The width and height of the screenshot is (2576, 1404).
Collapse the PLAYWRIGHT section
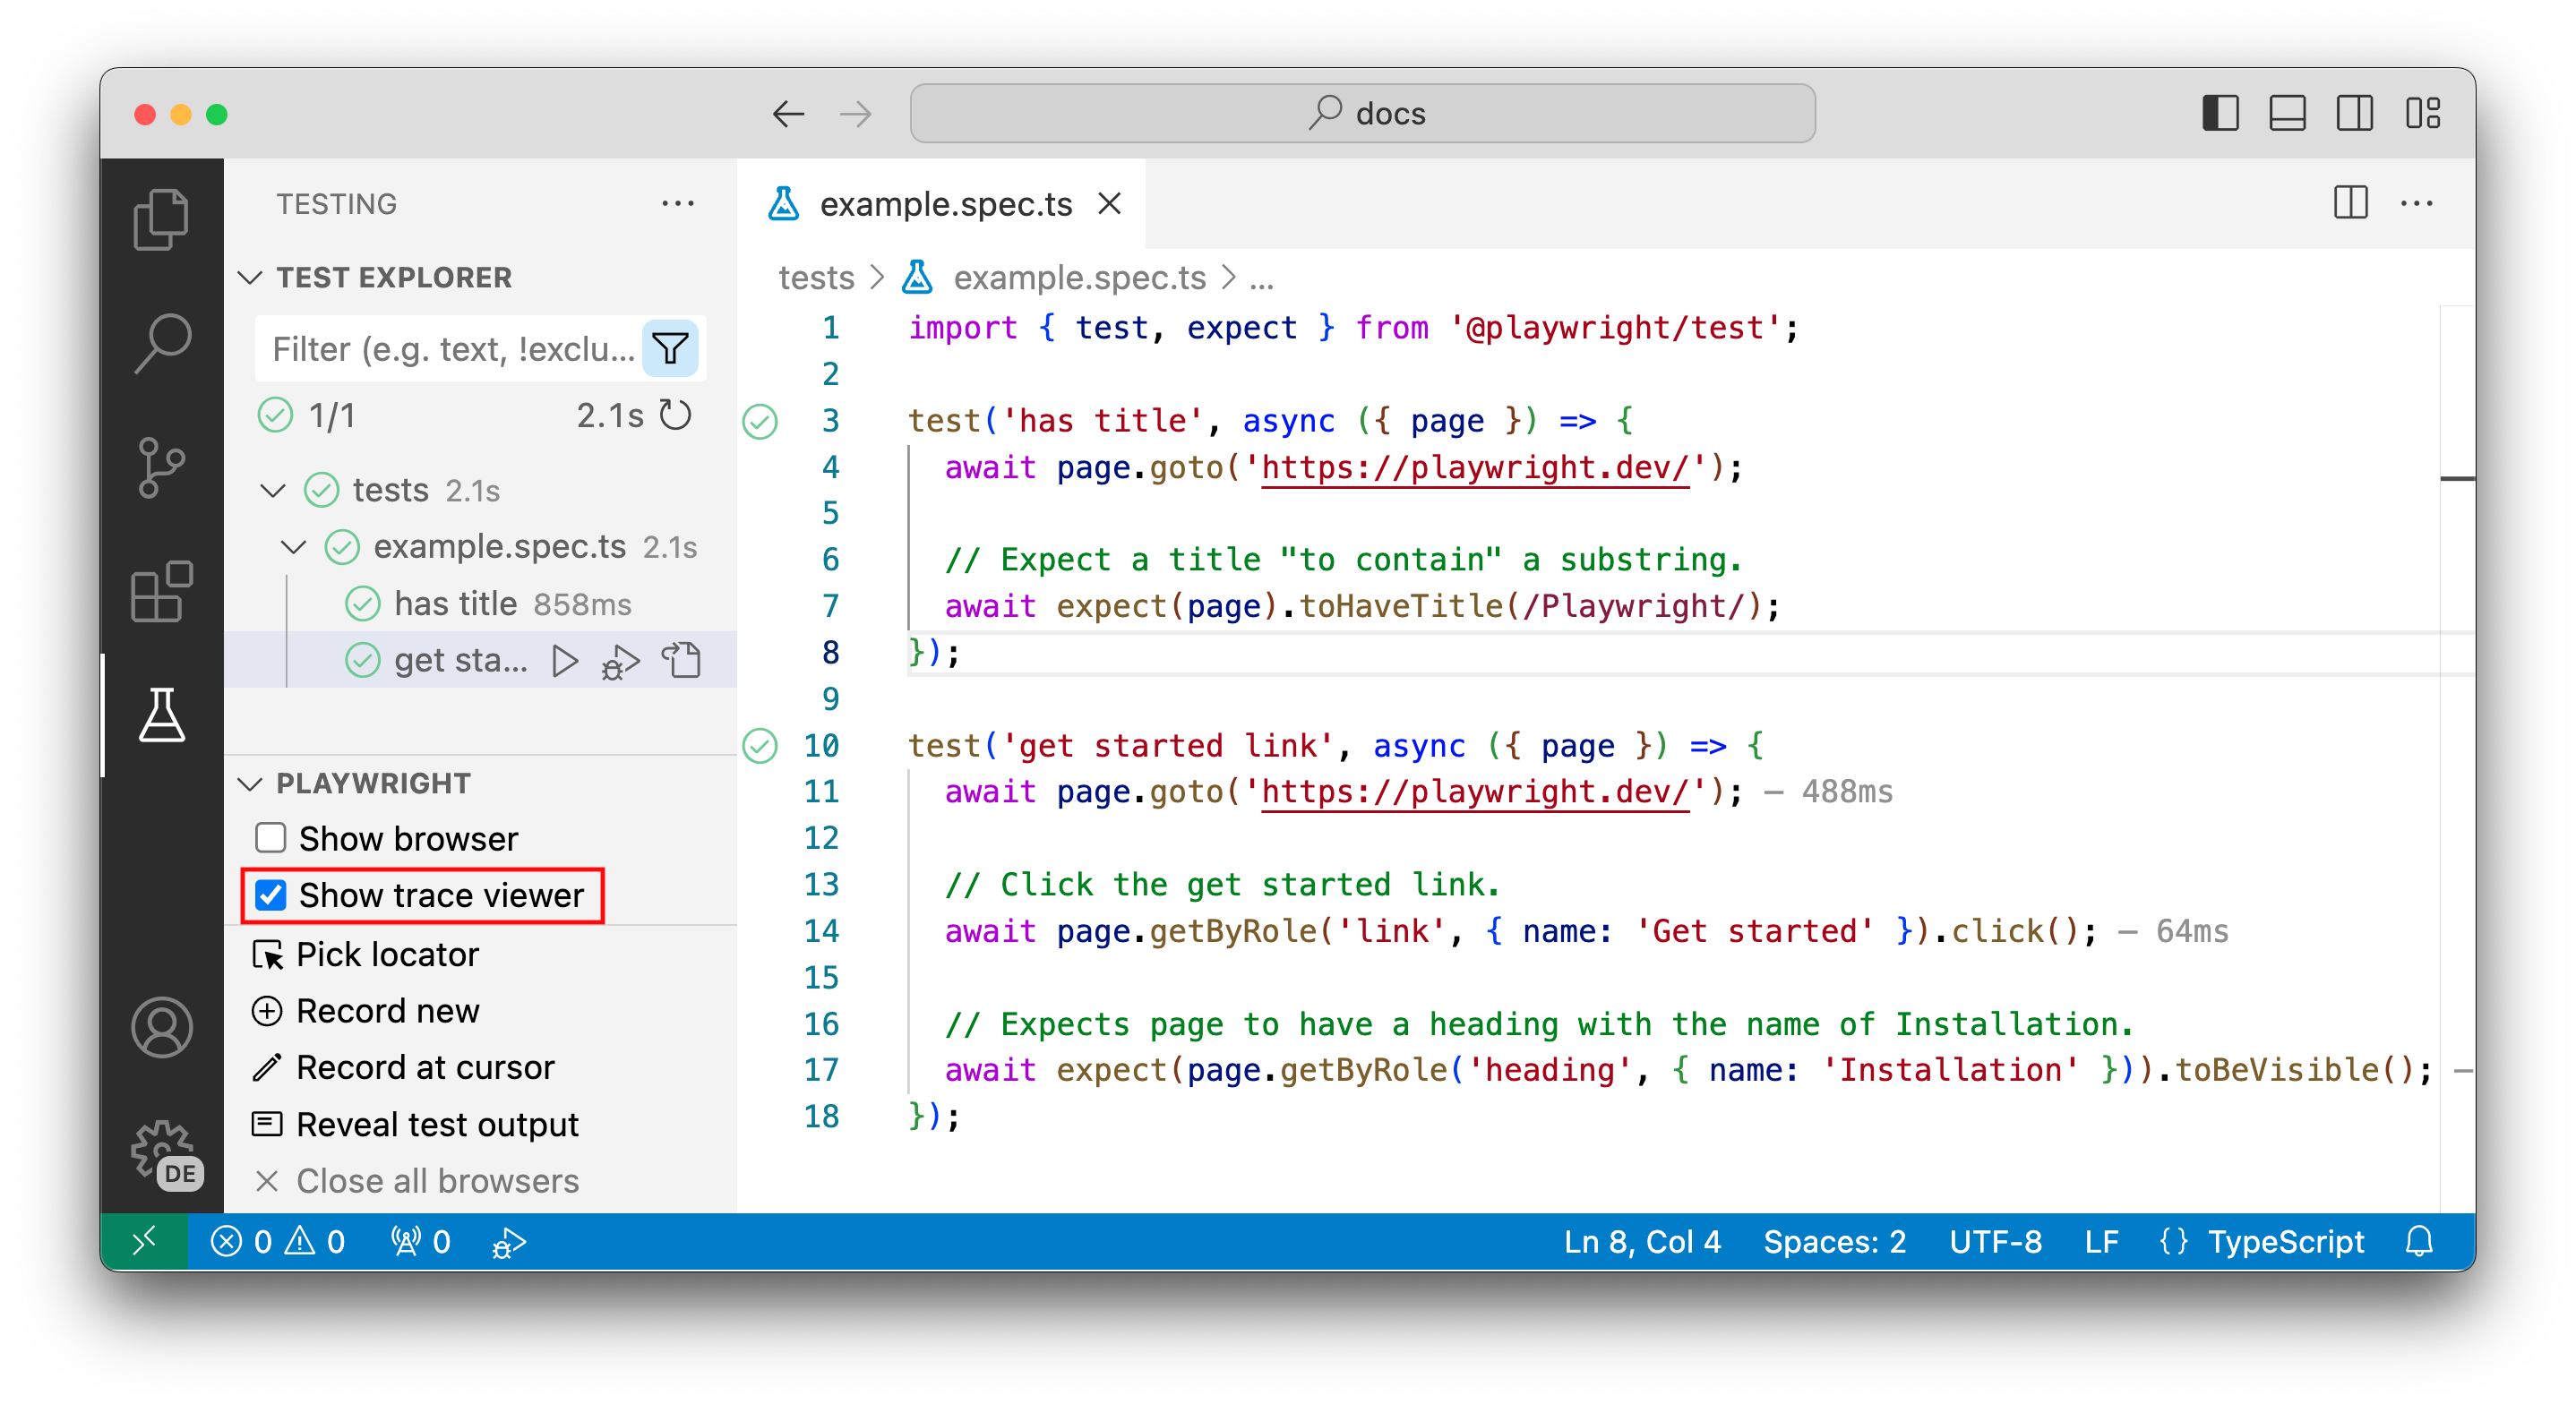pyautogui.click(x=250, y=784)
